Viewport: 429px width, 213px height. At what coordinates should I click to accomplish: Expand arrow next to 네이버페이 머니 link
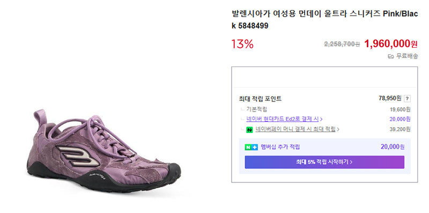338,129
